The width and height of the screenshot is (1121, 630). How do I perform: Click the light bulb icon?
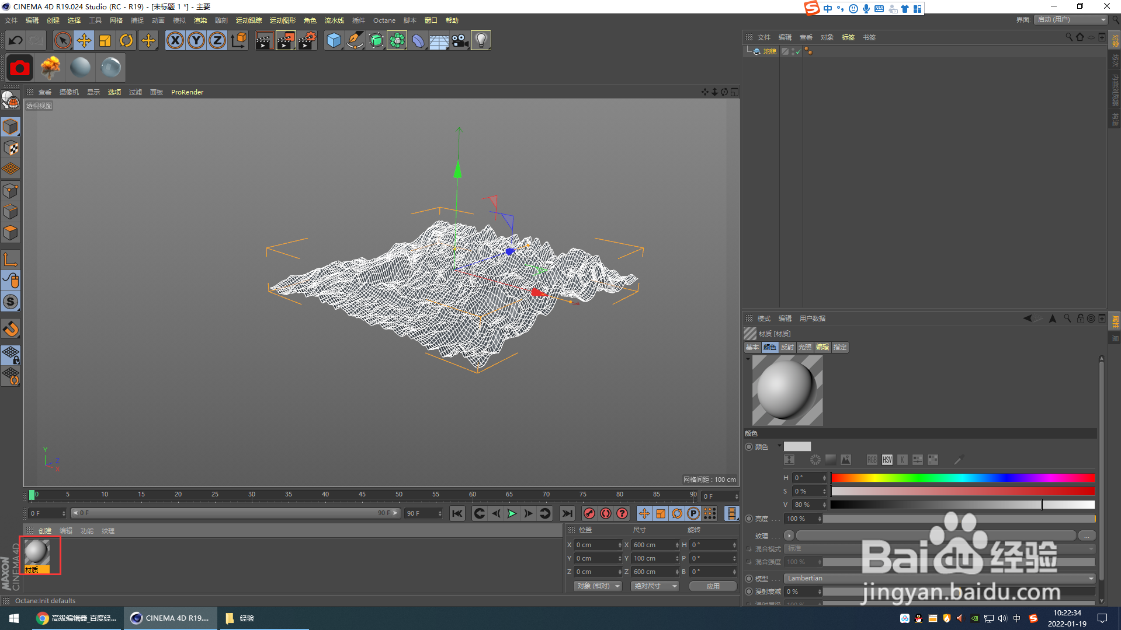pos(481,40)
